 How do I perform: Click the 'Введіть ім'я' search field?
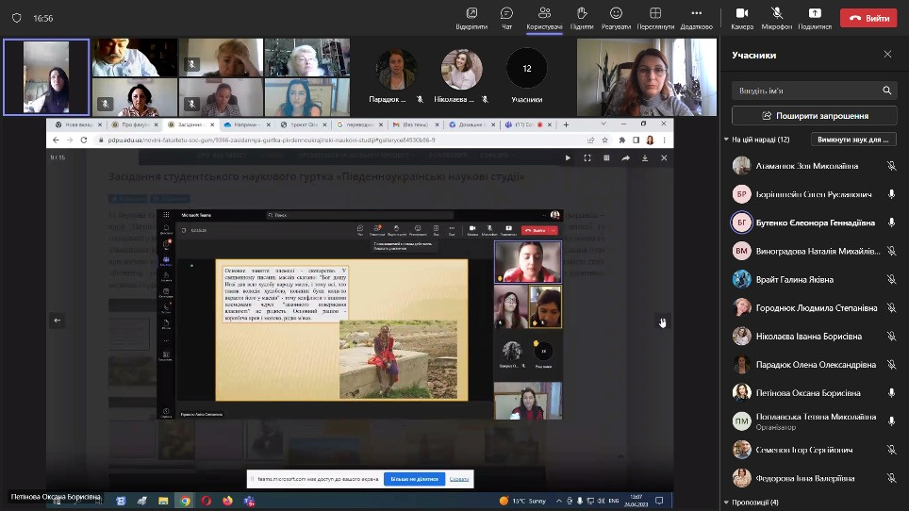(806, 91)
